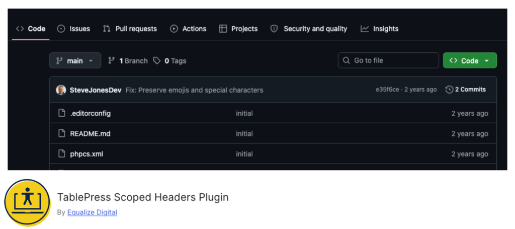The image size is (515, 229).
Task: Open the README.md file
Action: click(90, 134)
